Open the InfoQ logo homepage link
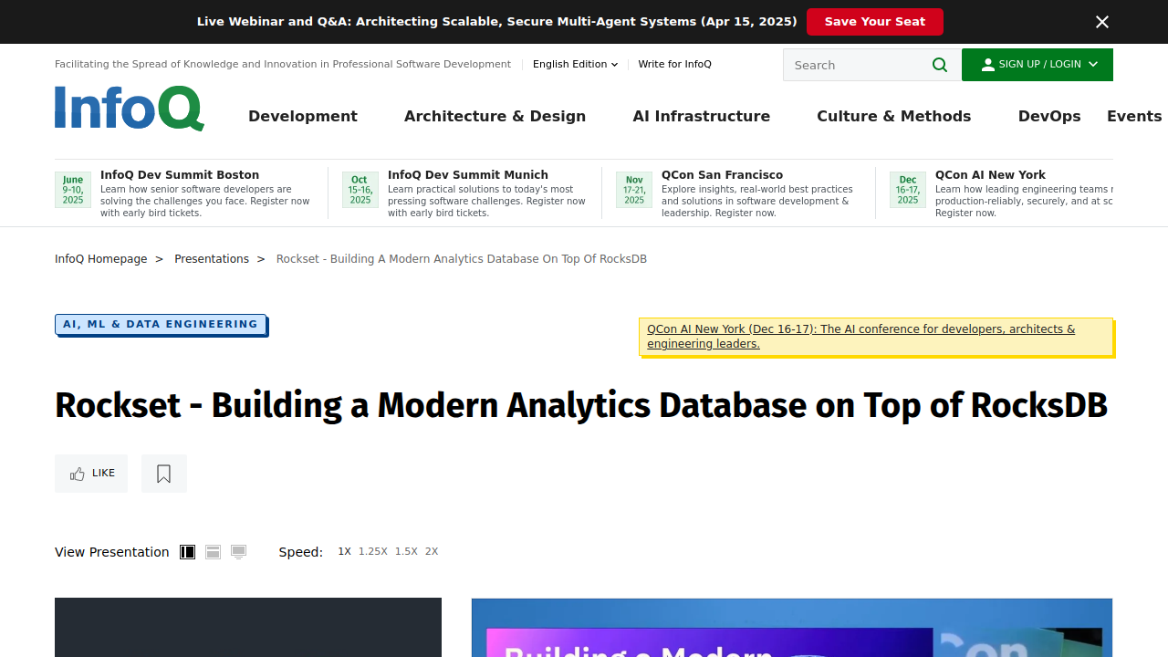This screenshot has width=1168, height=657. point(130,109)
